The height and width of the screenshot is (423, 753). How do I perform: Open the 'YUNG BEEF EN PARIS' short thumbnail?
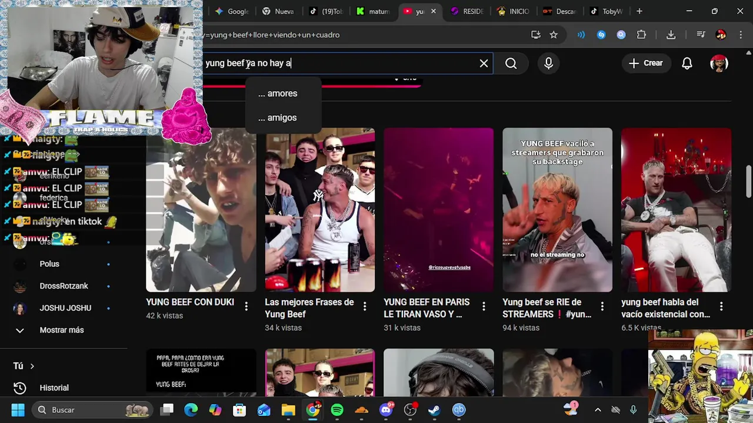click(x=438, y=210)
